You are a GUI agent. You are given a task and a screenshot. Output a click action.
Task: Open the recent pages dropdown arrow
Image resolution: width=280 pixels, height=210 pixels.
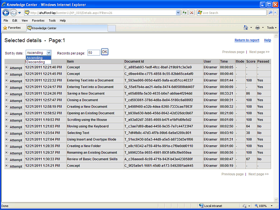pyautogui.click(x=20, y=13)
